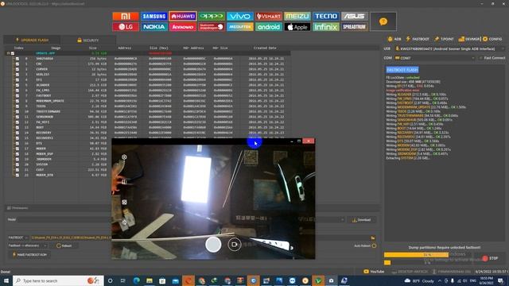Open the T.POINT tab
Viewport: 509px width, 286px height.
444,39
